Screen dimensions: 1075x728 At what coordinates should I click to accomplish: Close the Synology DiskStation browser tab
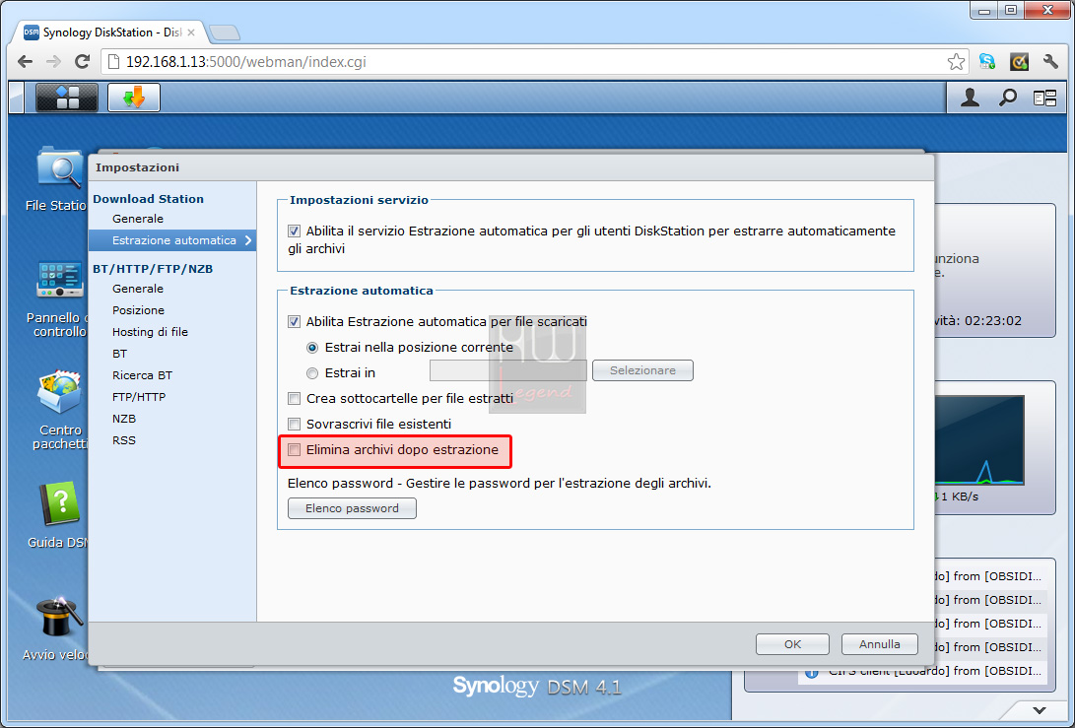point(190,33)
